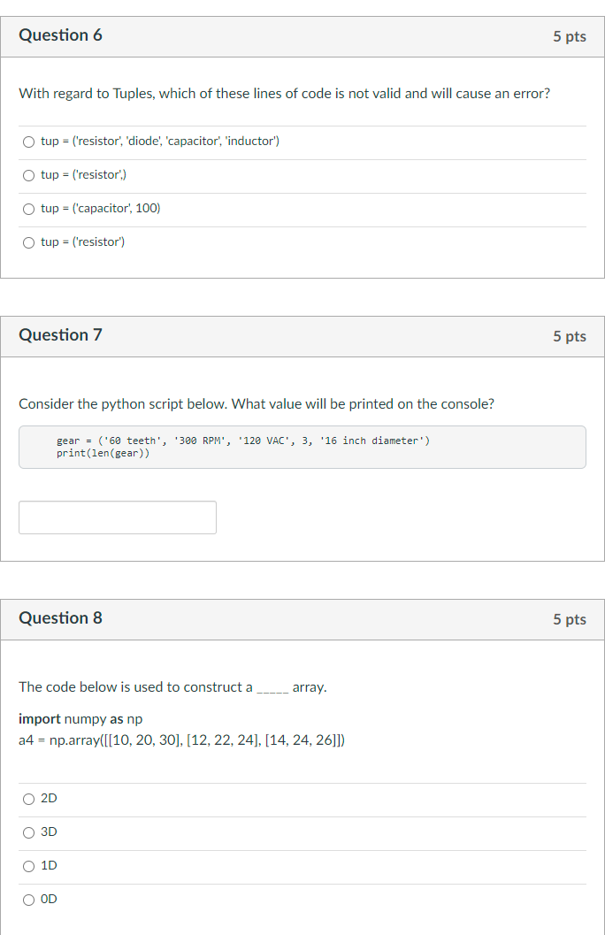Click the Tuples question prompt text
This screenshot has width=605, height=935.
pyautogui.click(x=284, y=94)
